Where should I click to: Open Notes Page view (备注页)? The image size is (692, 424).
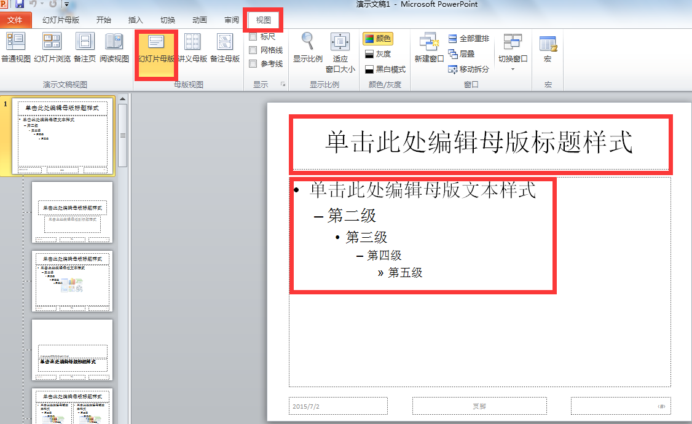[x=85, y=48]
